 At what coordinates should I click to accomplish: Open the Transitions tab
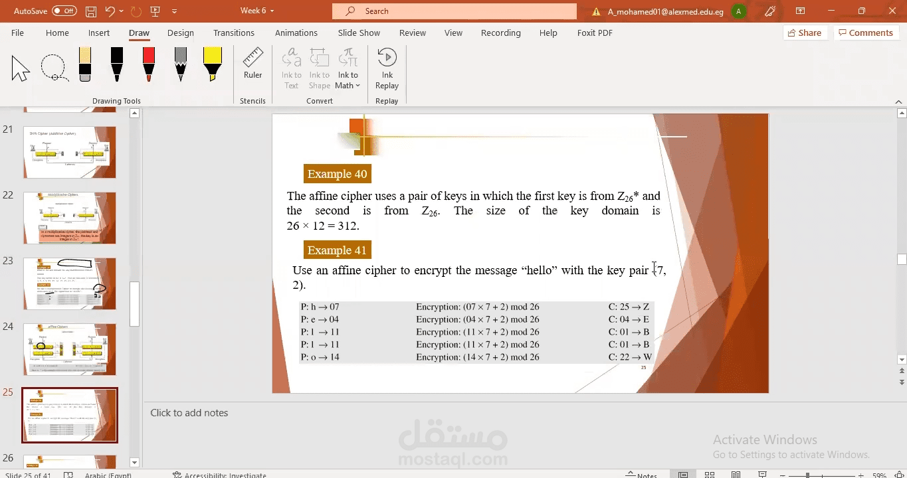[234, 33]
